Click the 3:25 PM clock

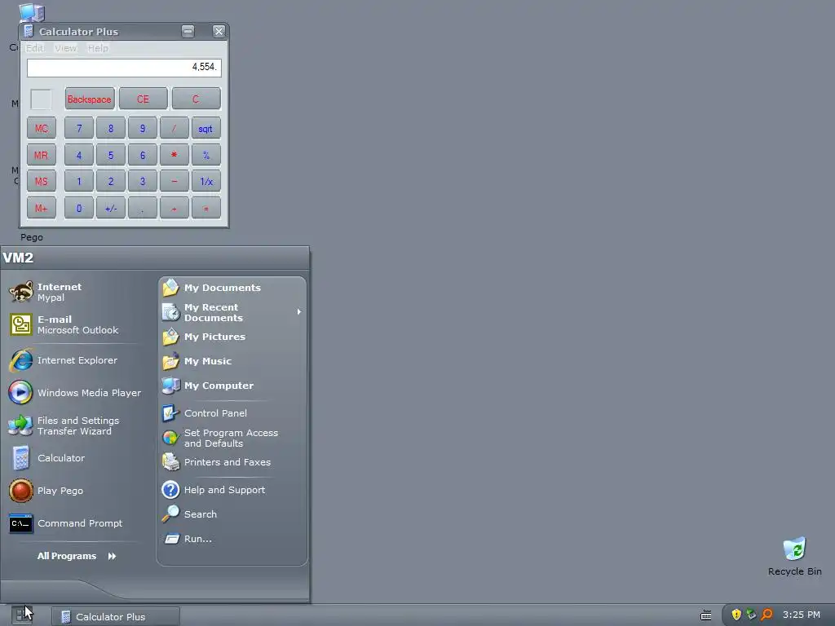(801, 615)
